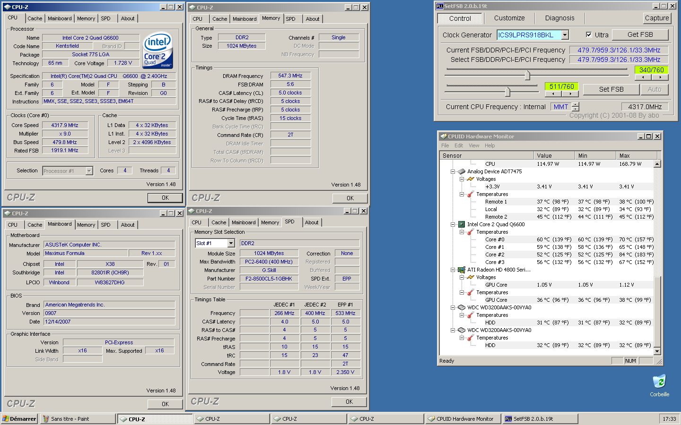Open the Clock Generator dropdown
The image size is (681, 425).
point(565,35)
